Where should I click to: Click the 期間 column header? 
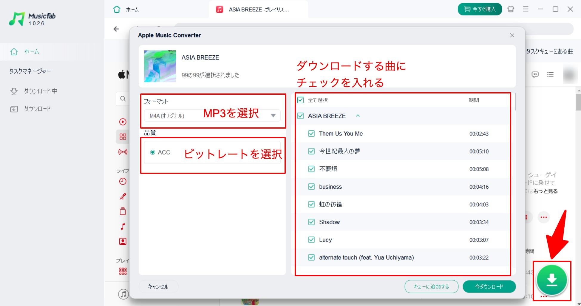[474, 100]
